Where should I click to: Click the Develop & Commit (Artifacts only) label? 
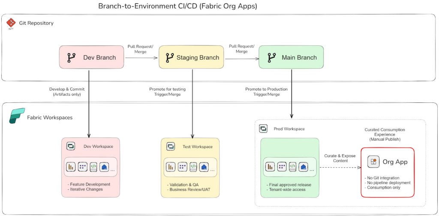tap(66, 92)
